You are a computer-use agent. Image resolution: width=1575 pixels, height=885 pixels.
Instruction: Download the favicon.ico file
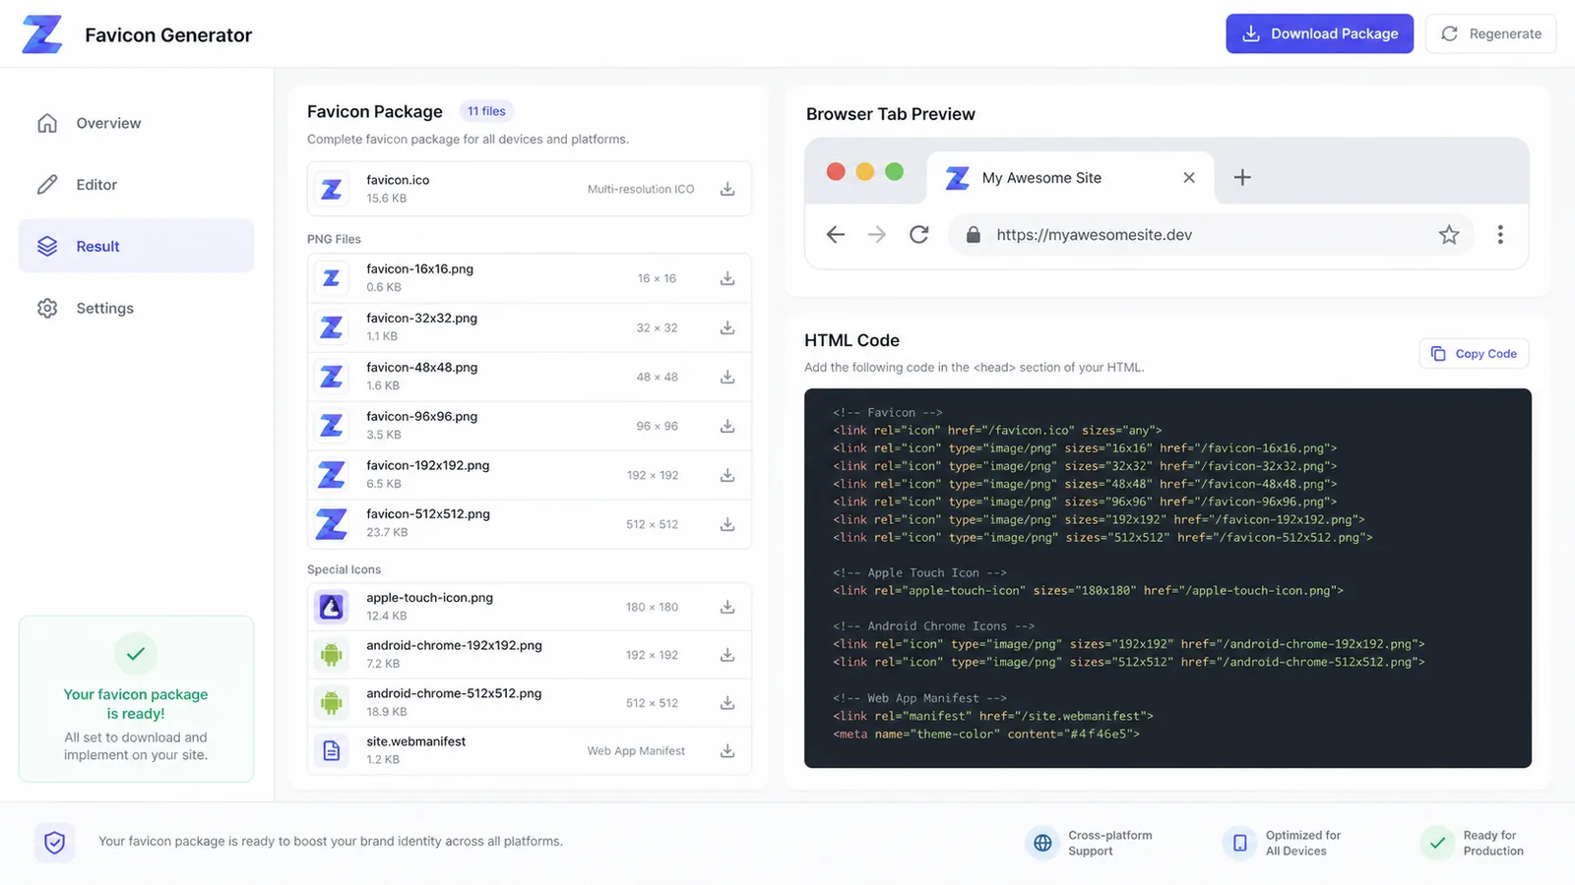tap(727, 189)
